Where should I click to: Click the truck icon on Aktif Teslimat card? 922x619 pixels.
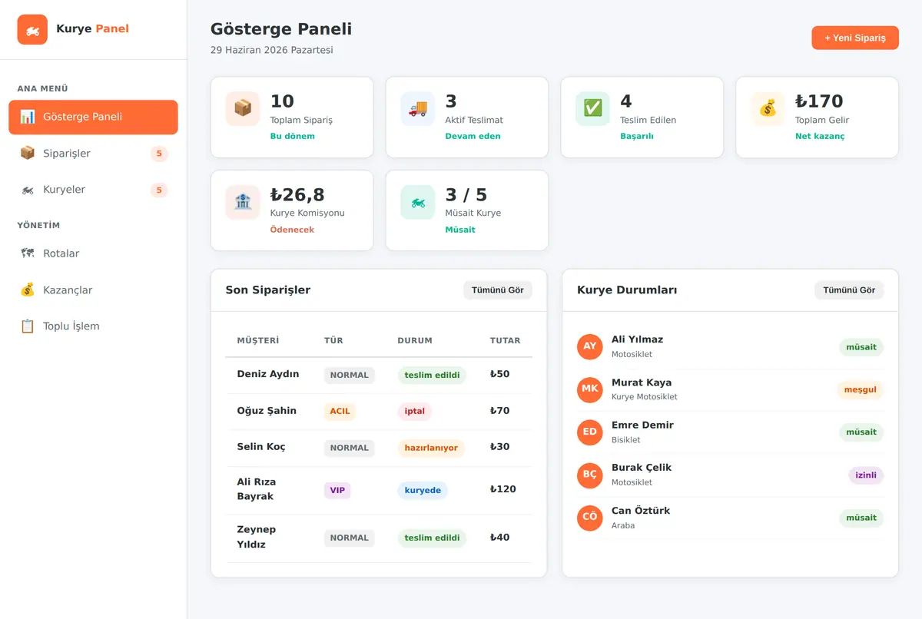tap(418, 109)
